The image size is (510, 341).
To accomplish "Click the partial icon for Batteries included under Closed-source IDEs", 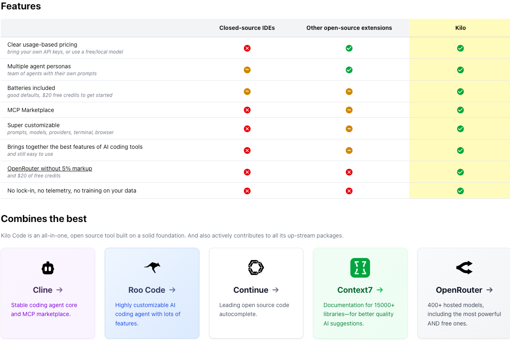I will 247,92.
